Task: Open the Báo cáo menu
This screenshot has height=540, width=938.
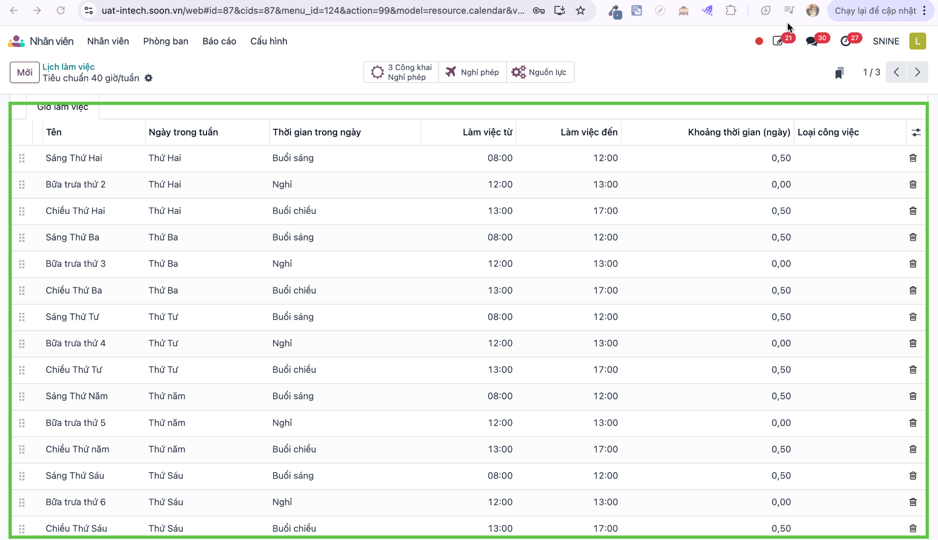Action: 219,41
